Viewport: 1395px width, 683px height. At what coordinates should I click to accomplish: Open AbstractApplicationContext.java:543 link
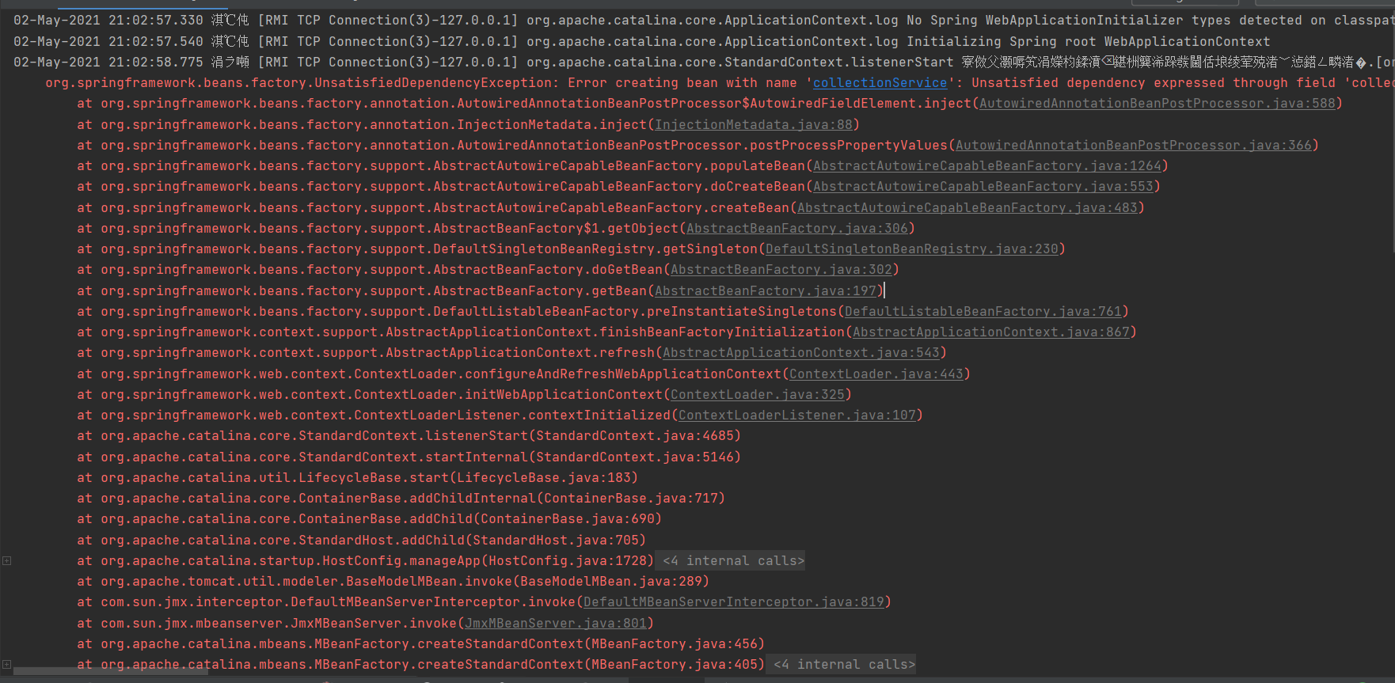[800, 353]
